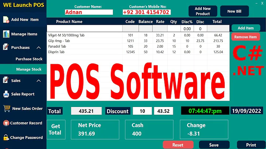Click the Balance column header

[146, 22]
